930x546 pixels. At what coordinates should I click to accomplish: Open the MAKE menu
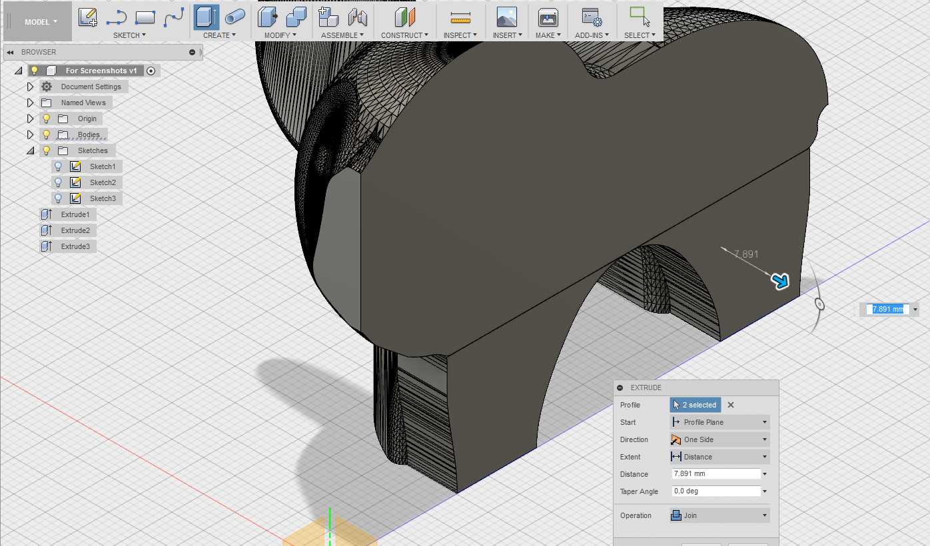[x=548, y=35]
